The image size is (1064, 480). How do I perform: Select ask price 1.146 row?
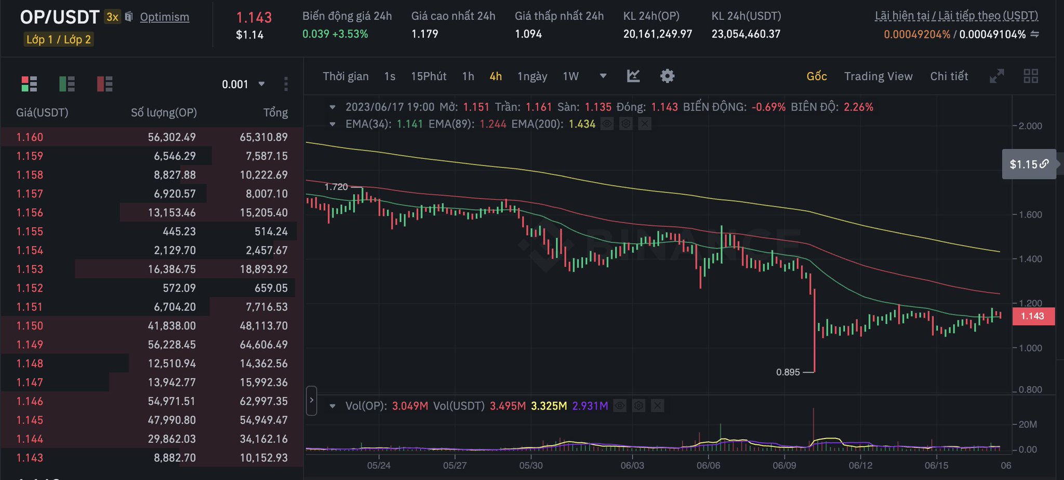click(x=152, y=401)
